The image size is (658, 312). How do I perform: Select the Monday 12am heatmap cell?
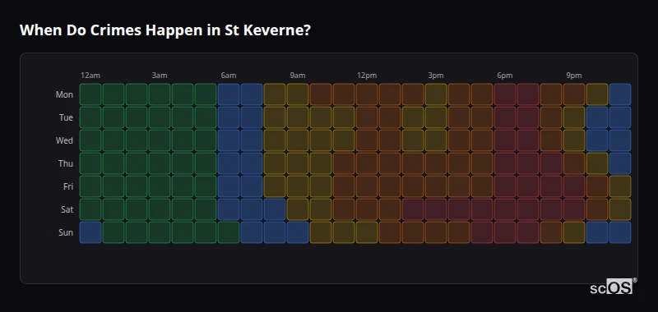(90, 94)
